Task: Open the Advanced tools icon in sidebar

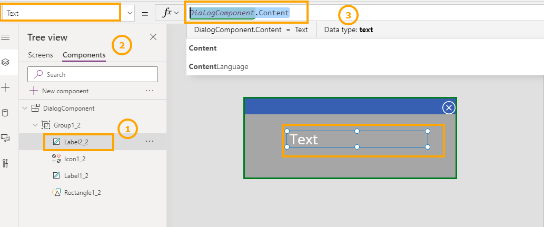Action: tap(6, 163)
